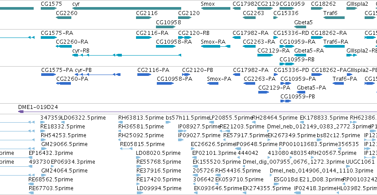Click the CG2263-RA transcript
Image resolution: width=377 pixels, height=195 pixels.
(249, 46)
